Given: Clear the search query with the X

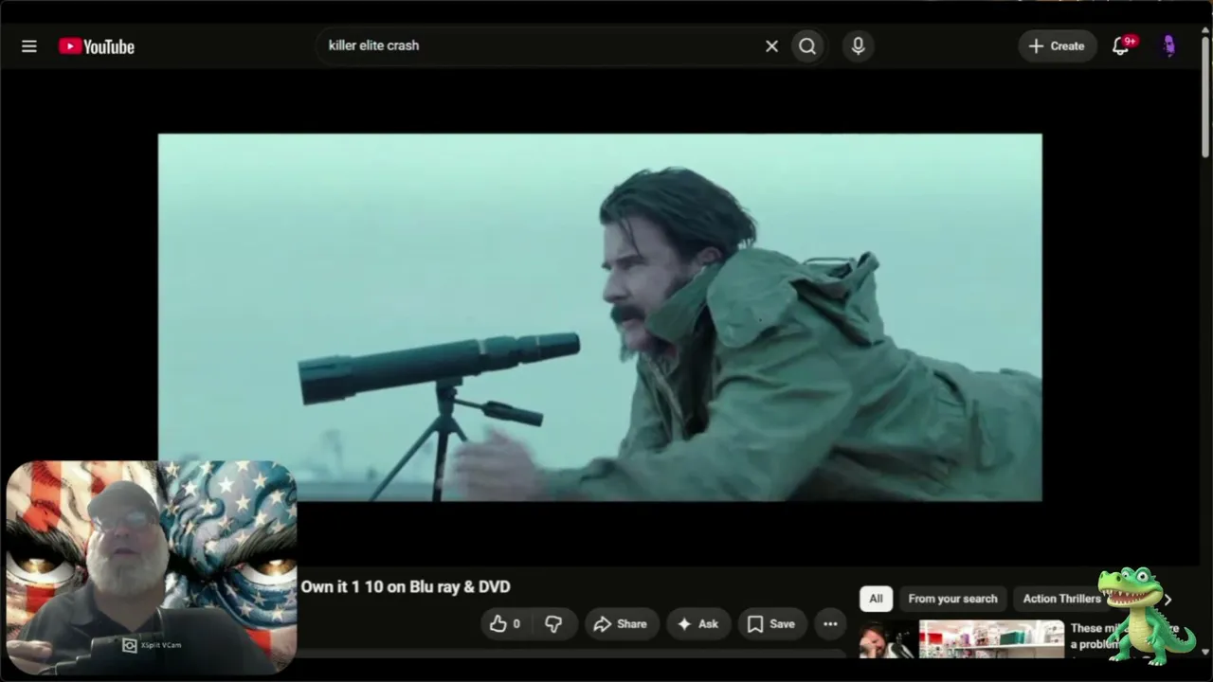Looking at the screenshot, I should coord(771,45).
